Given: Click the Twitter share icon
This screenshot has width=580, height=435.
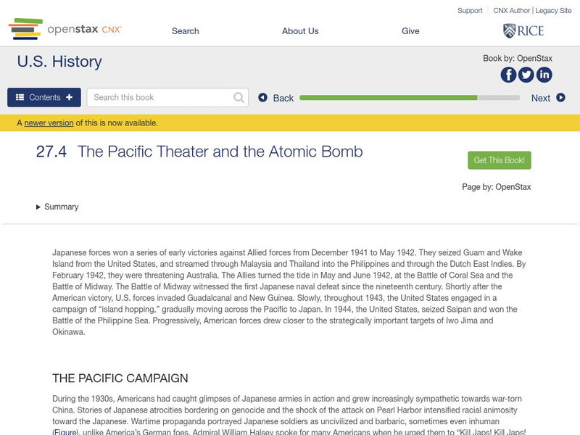Looking at the screenshot, I should (526, 75).
